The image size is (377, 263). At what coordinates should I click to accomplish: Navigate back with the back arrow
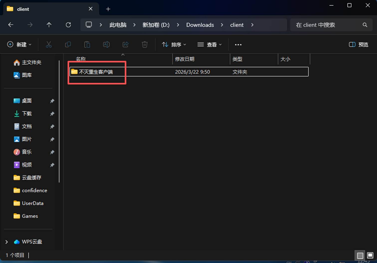(11, 25)
